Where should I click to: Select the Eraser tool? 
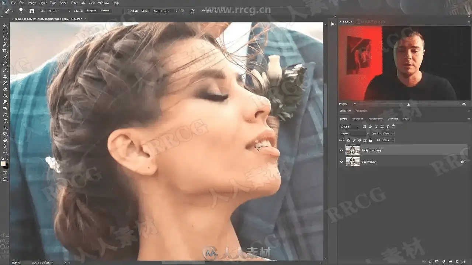click(5, 89)
